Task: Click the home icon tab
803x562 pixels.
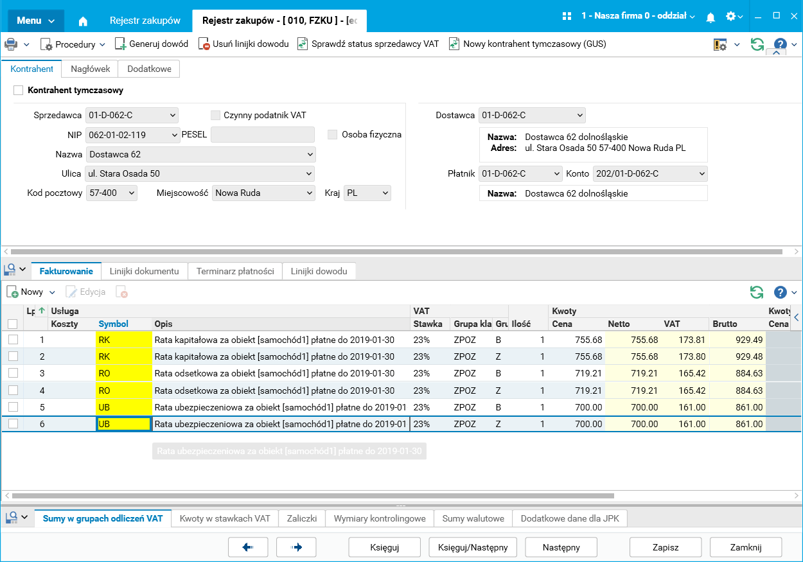Action: pos(83,21)
